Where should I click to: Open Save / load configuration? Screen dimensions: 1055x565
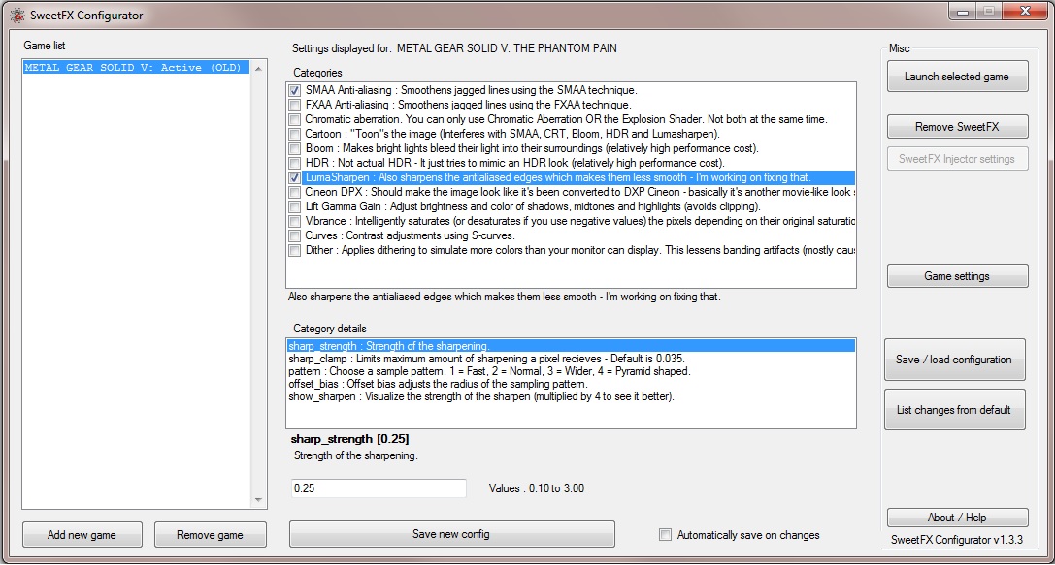pyautogui.click(x=954, y=360)
